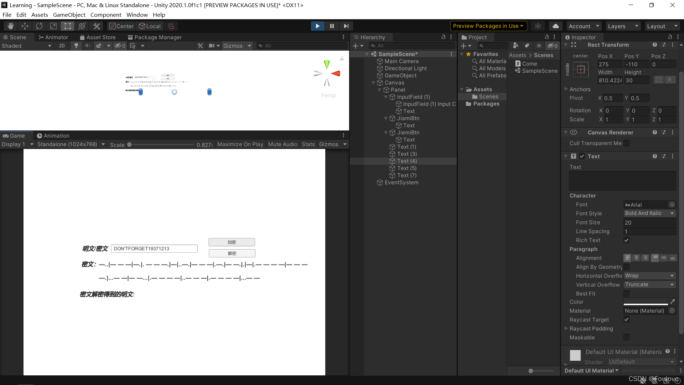
Task: Click Mute Audio button
Action: [x=283, y=144]
